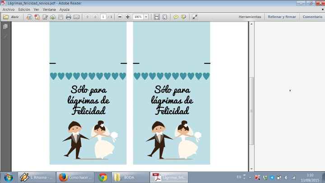The height and width of the screenshot is (183, 325).
Task: Click the Adobe Reader Lágrimas taskbar item
Action: [x=169, y=178]
